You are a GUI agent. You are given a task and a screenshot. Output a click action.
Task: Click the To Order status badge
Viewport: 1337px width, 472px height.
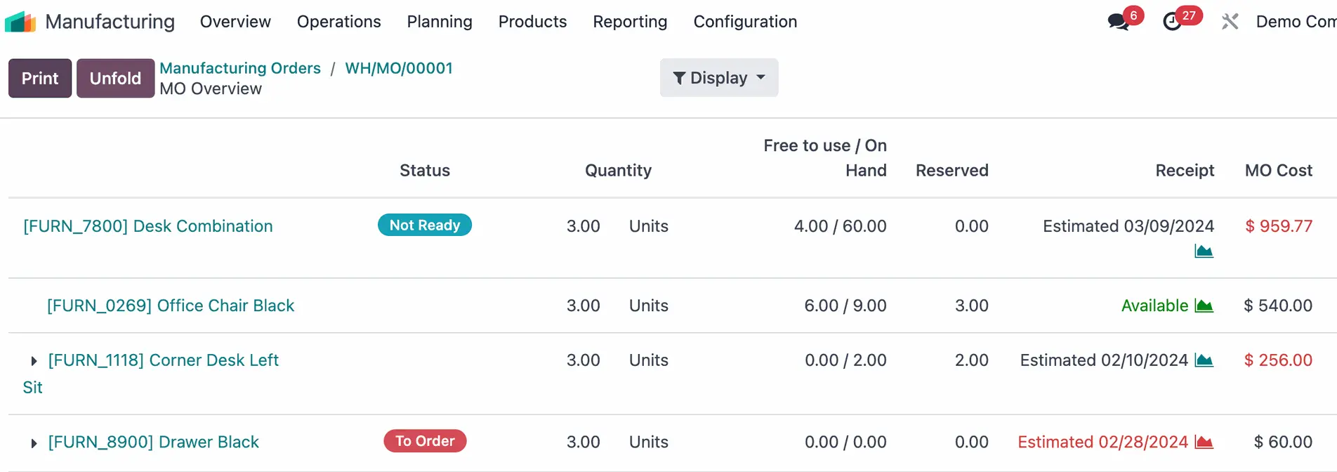tap(425, 440)
